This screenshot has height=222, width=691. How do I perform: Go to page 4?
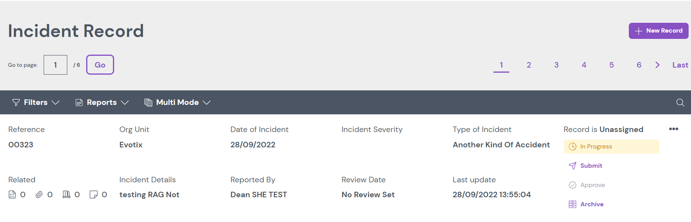point(584,65)
